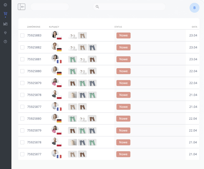Sort by the Zamówienie column header
This screenshot has height=169, width=204.
click(x=33, y=27)
